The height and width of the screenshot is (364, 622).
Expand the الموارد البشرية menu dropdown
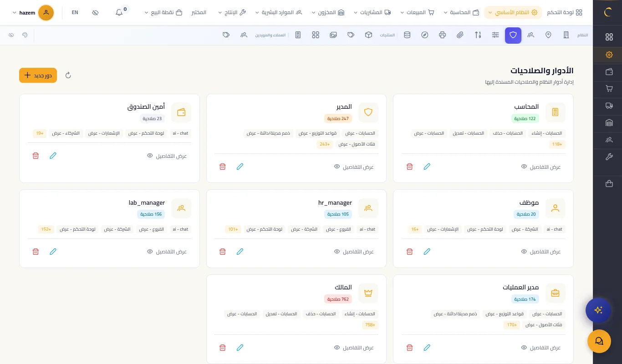coord(279,13)
